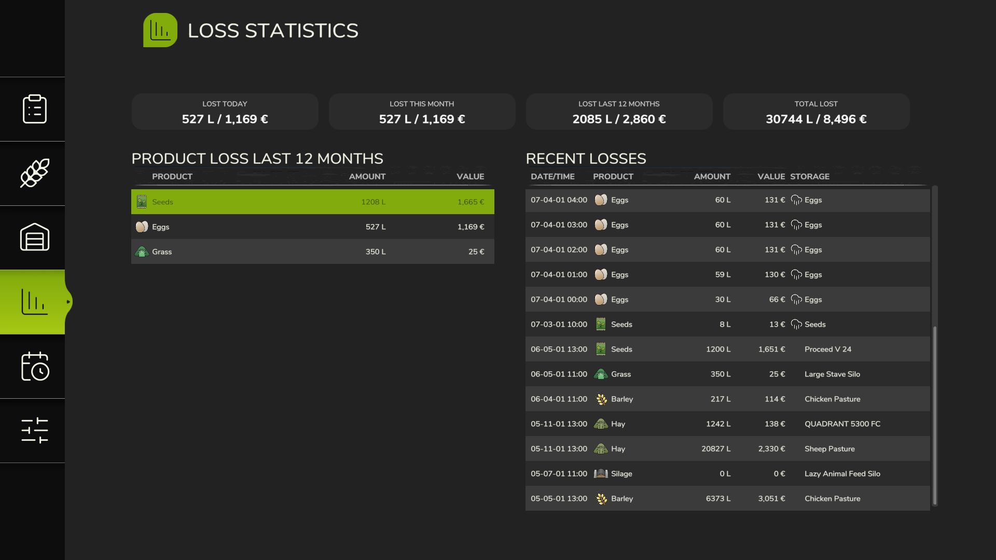Select the Seeds row in product loss table
The width and height of the screenshot is (996, 560).
[312, 202]
